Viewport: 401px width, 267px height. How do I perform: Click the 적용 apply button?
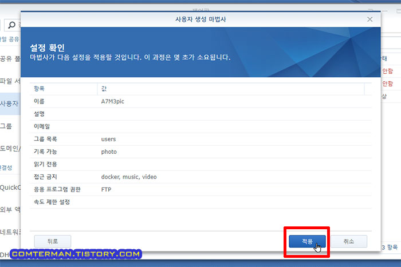coord(307,241)
